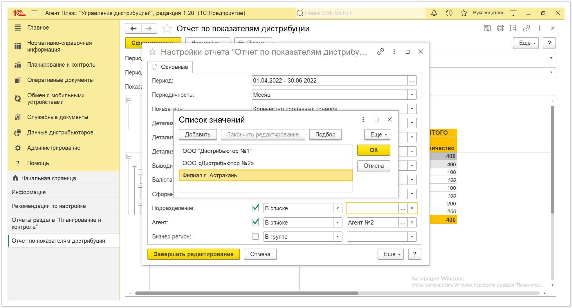Open Главное section in sidebar
572x308 pixels.
[x=38, y=28]
